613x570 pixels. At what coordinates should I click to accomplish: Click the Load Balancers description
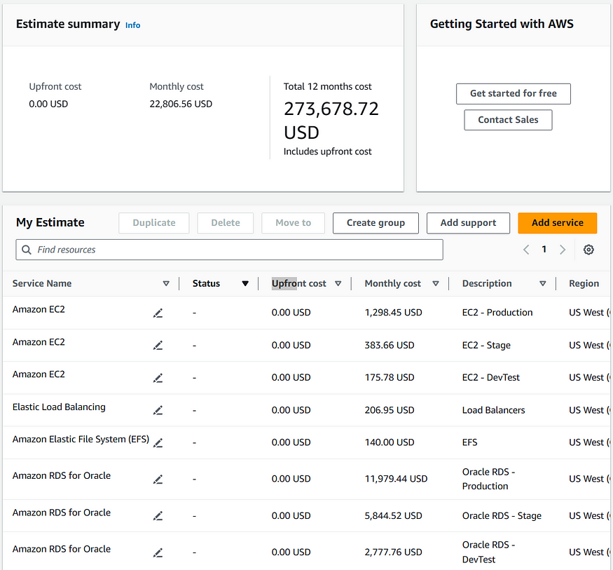coord(493,410)
